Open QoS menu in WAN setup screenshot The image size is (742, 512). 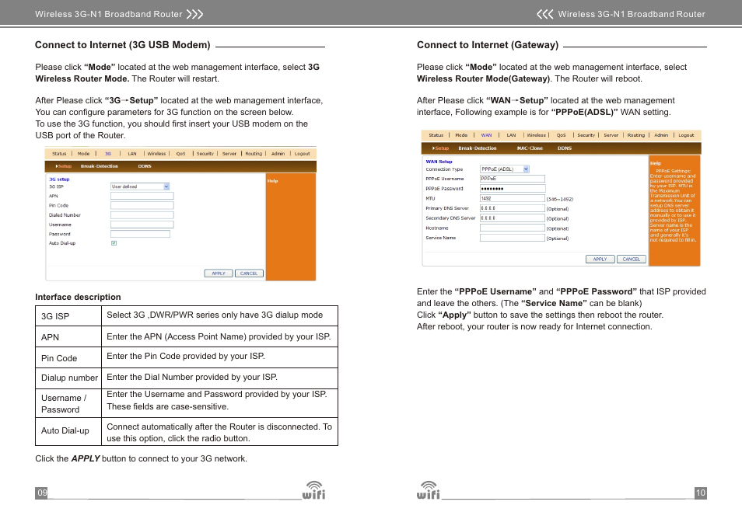562,135
